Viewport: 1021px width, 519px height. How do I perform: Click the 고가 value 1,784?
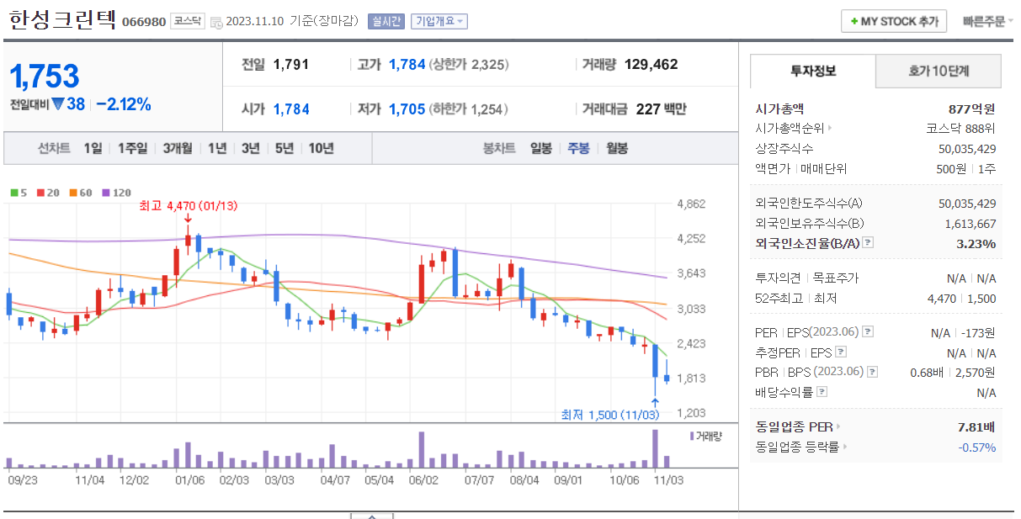(407, 64)
